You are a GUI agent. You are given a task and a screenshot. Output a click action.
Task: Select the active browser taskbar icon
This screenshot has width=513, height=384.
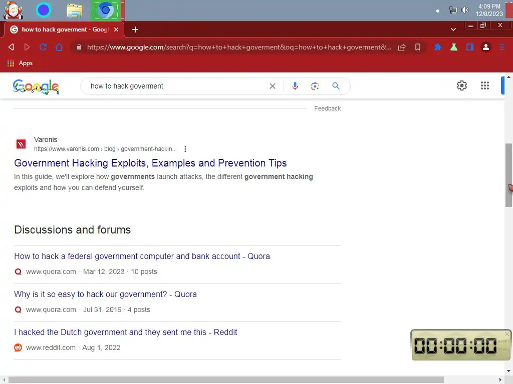coord(106,10)
